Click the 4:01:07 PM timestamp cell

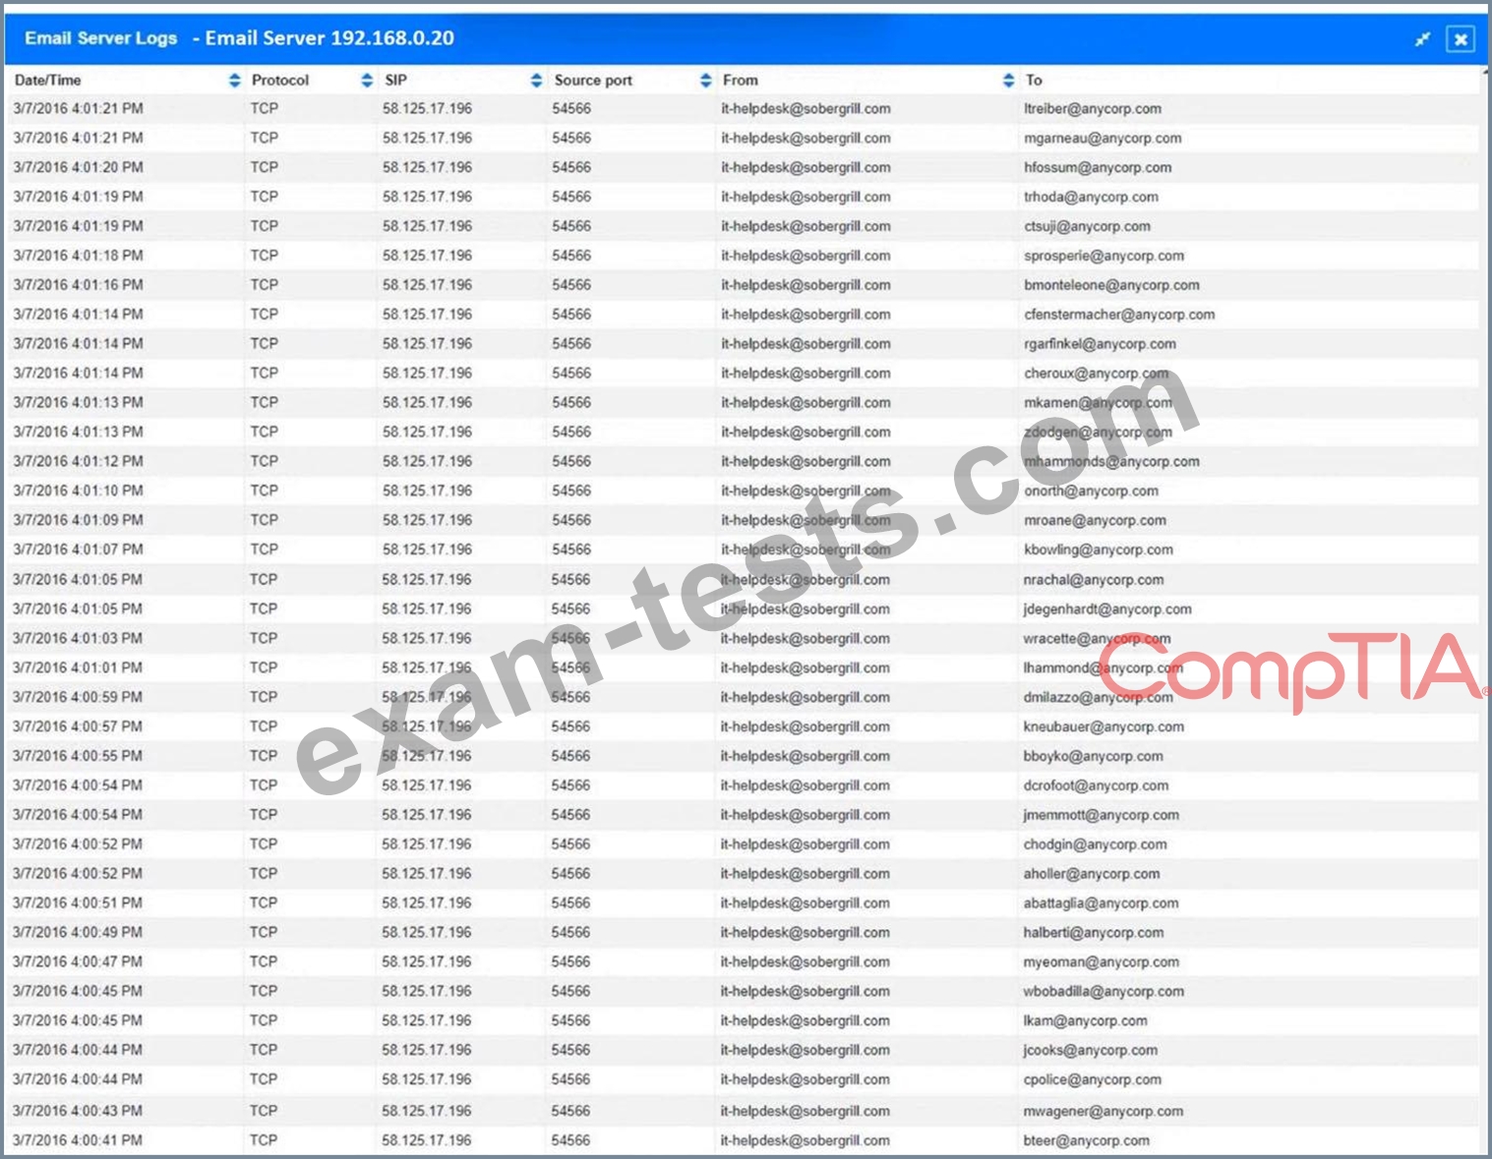tap(78, 550)
